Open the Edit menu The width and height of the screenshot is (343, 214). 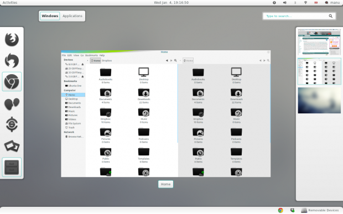[x=70, y=55]
